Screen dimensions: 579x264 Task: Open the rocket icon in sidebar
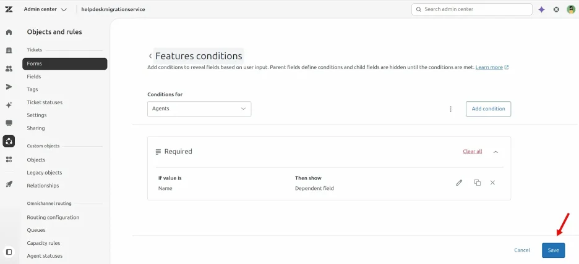click(x=9, y=184)
